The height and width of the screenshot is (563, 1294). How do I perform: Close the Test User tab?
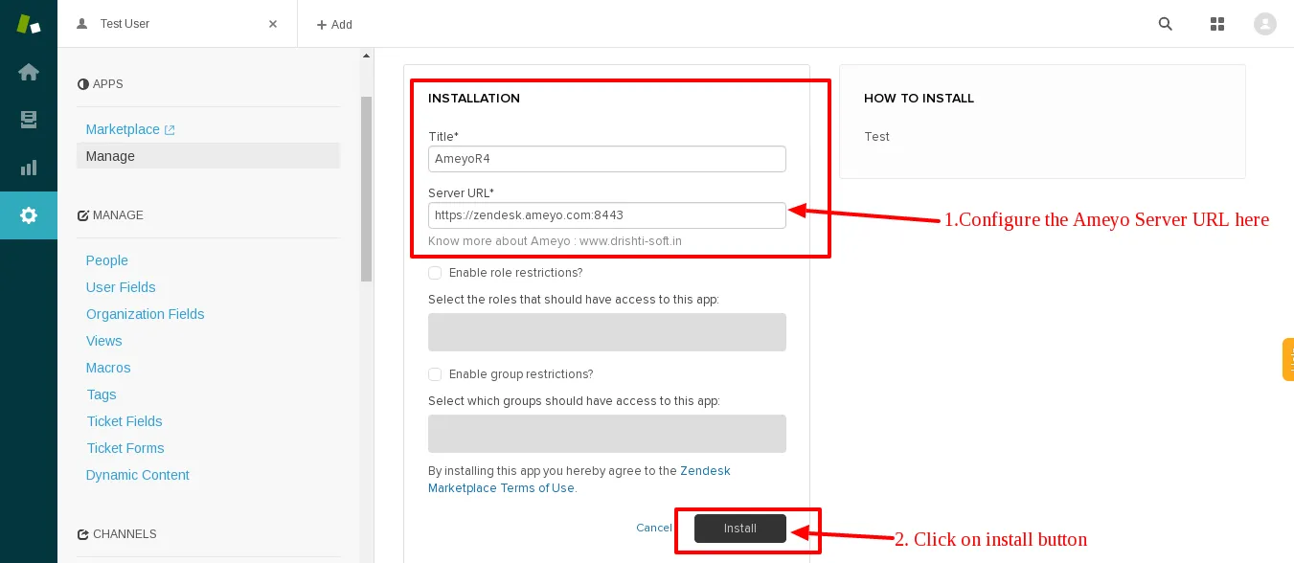pos(273,24)
